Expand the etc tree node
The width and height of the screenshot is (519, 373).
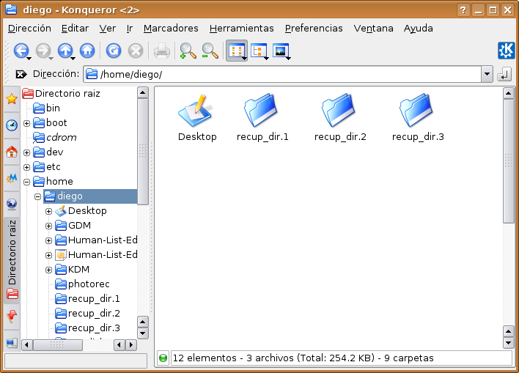tap(27, 167)
